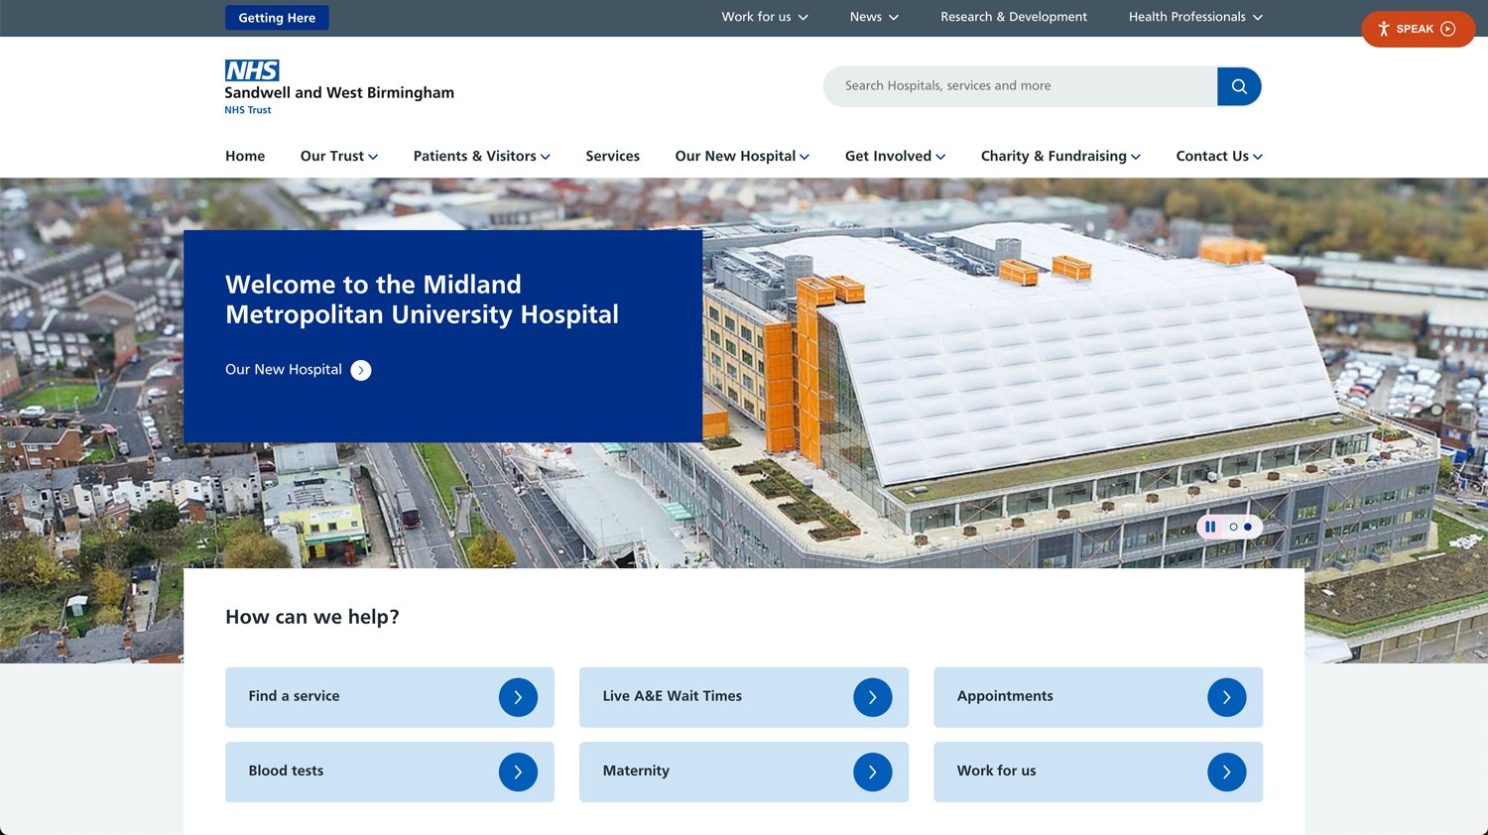The image size is (1488, 835).
Task: Click the How can we help heading
Action: tap(312, 617)
